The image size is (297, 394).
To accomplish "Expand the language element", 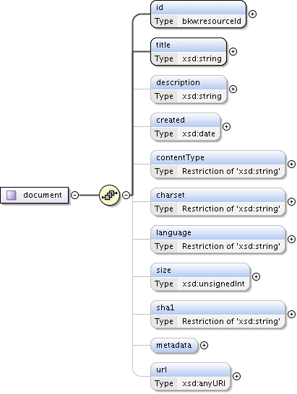I will point(291,240).
